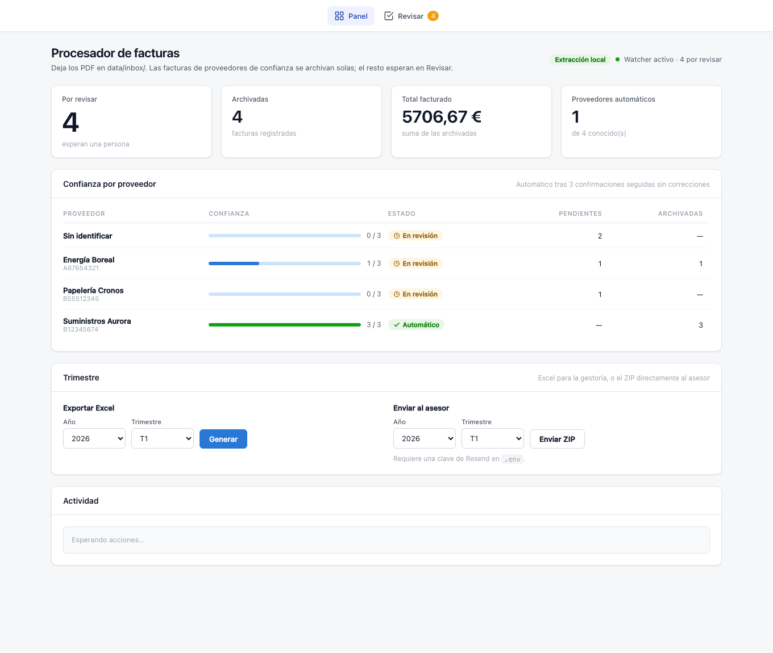The height and width of the screenshot is (653, 773).
Task: Click the green Watcher activo status dot
Action: tap(618, 59)
